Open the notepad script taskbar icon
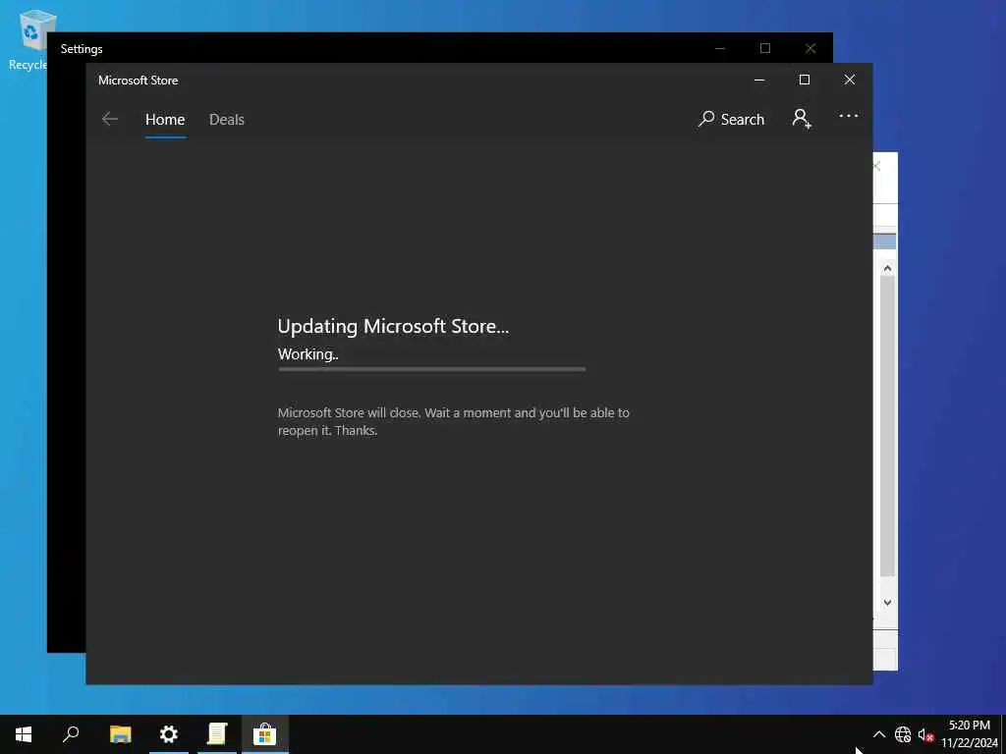The width and height of the screenshot is (1006, 754). point(217,734)
